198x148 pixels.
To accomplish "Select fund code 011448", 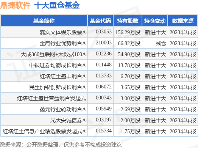I will [x=104, y=65].
